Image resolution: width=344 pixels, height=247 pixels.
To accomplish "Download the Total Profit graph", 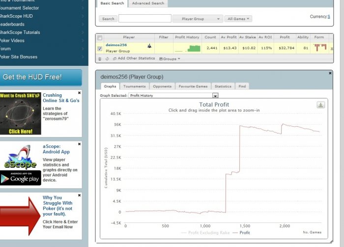I will point(320,105).
